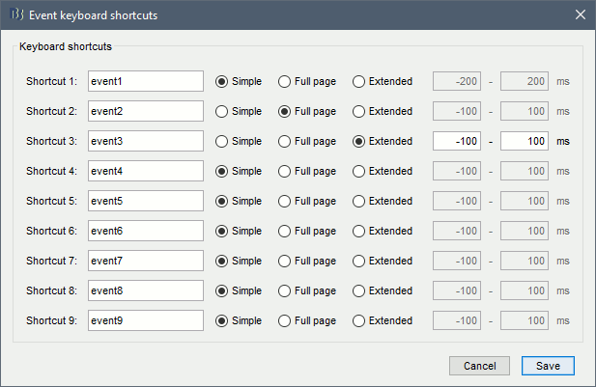Focus the event5 input box
Viewport: 596px width, 387px height.
click(x=145, y=201)
